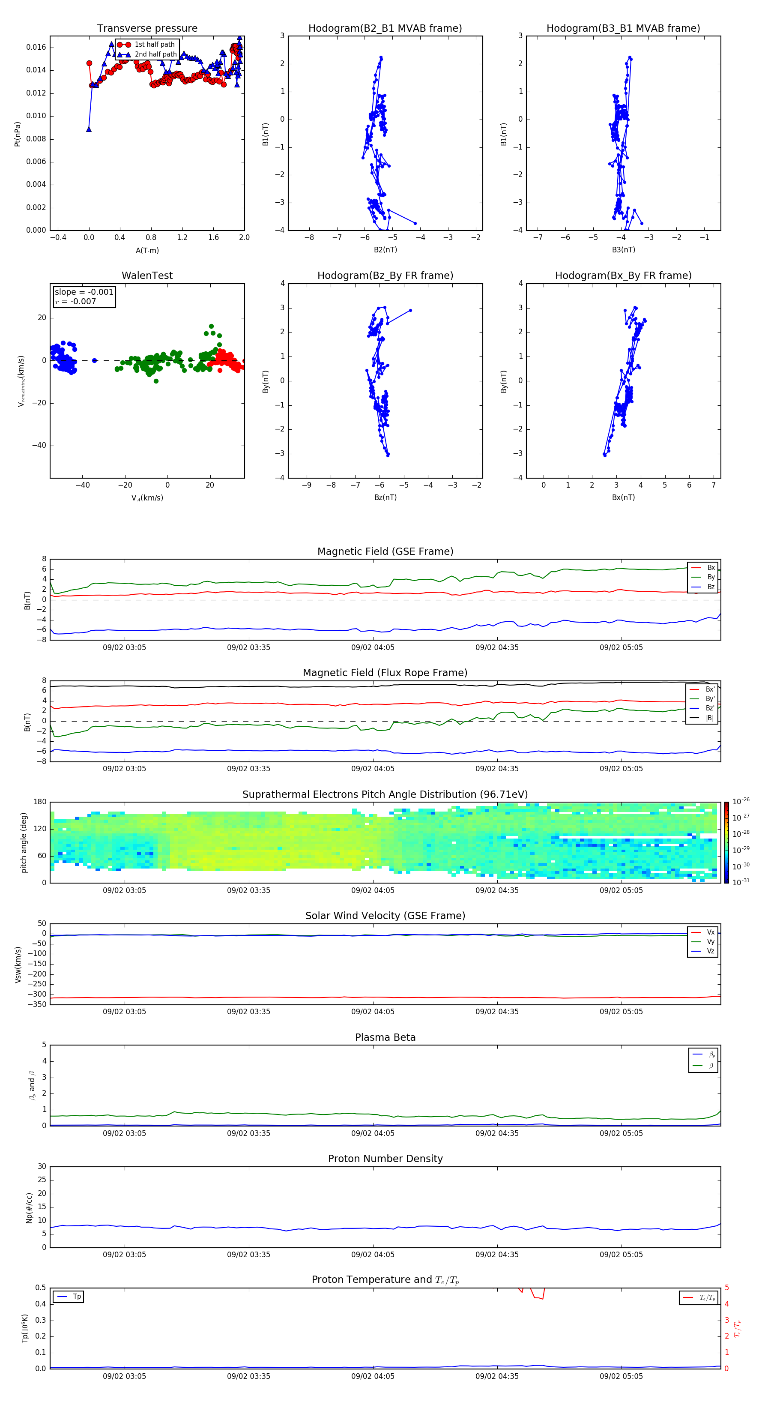Image resolution: width=771 pixels, height=1414 pixels.
Task: Click 'V_remaining(km/s)' y-axis label
Action: click(21, 381)
